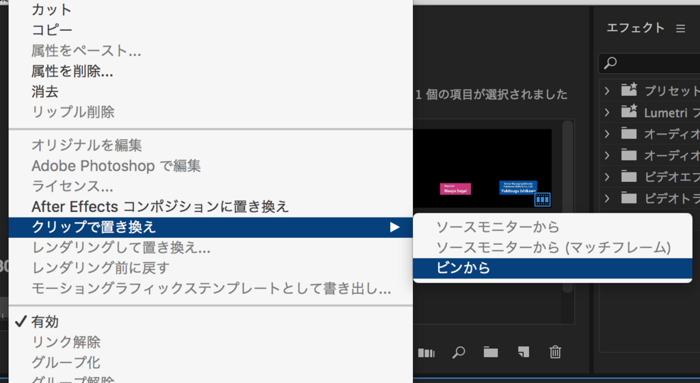
Task: Select the プリセット star folder icon
Action: click(x=629, y=90)
